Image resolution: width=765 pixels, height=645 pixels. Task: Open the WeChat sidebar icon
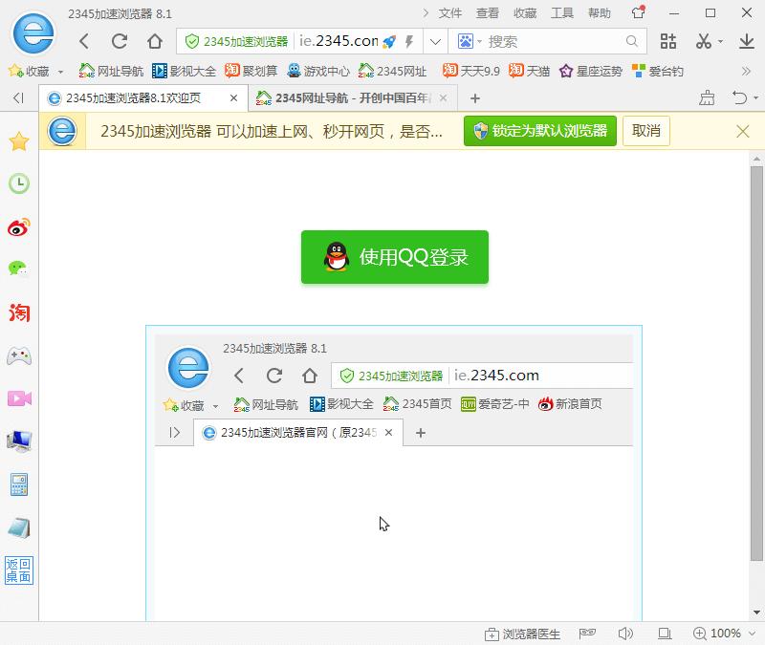point(18,269)
